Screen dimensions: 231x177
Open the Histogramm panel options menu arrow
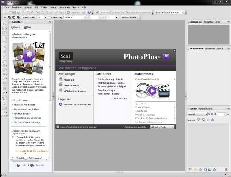[x=228, y=22]
